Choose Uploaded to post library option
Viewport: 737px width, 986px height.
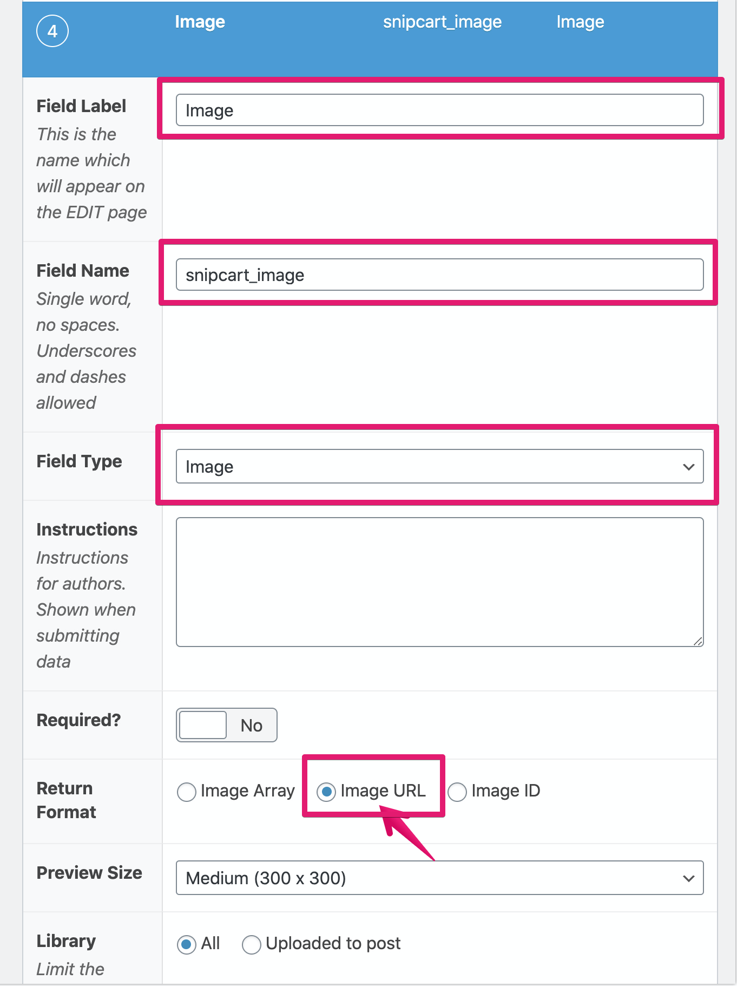coord(252,944)
